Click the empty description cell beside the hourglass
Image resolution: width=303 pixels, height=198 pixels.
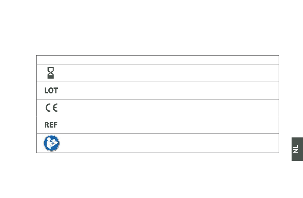point(172,73)
